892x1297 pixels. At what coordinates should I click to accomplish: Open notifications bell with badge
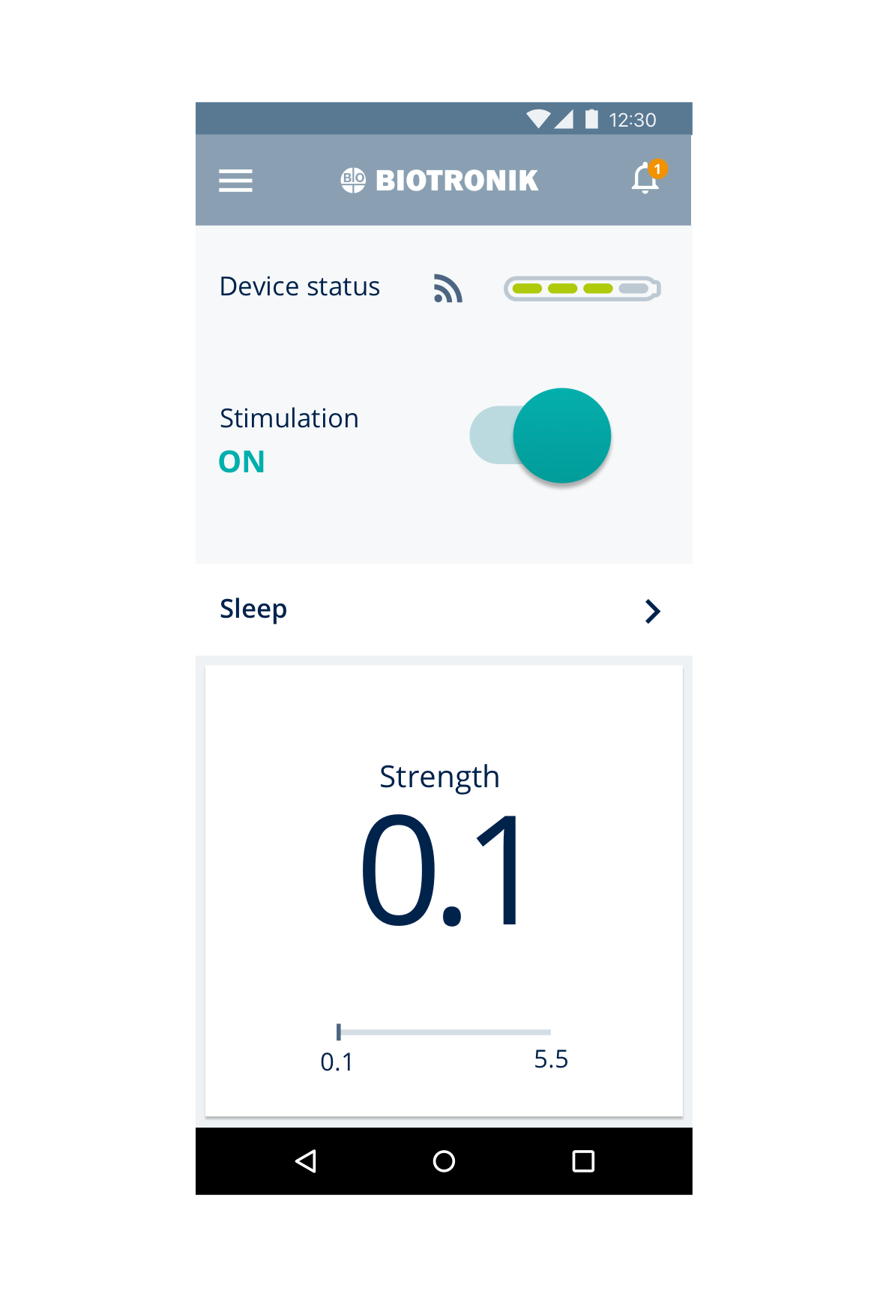(645, 179)
